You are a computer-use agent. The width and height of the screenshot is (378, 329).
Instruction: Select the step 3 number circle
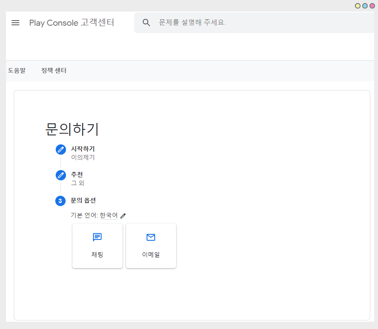pyautogui.click(x=60, y=201)
